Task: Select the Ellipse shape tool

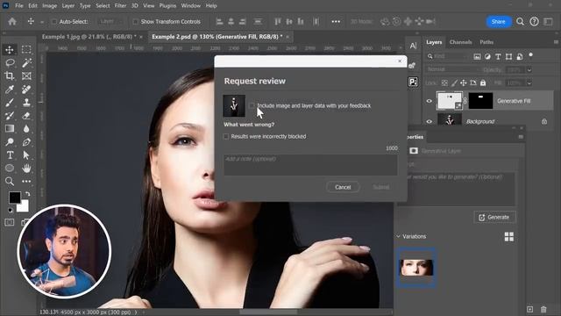Action: [x=10, y=168]
